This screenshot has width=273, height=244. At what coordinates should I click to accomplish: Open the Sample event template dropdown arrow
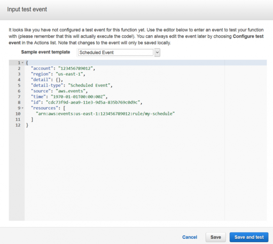(157, 53)
